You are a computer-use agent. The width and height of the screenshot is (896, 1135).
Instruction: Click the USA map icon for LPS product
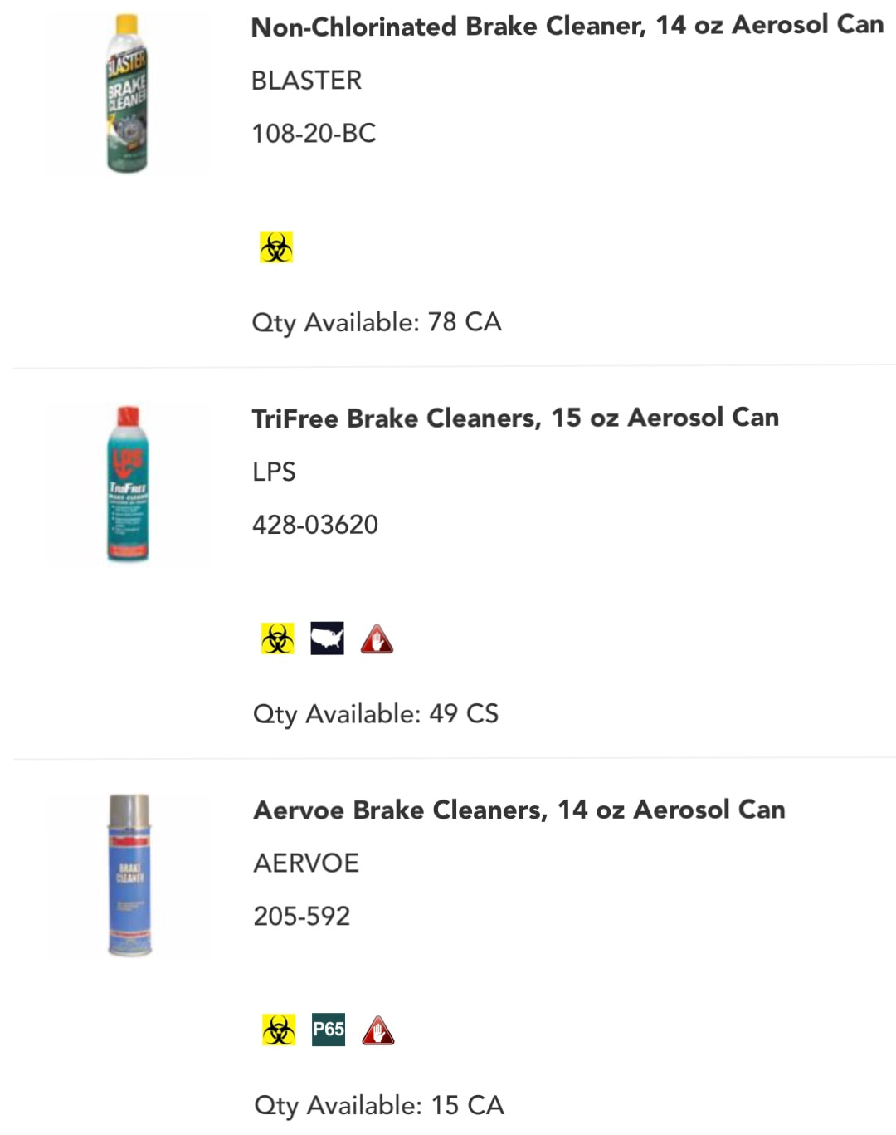point(328,638)
